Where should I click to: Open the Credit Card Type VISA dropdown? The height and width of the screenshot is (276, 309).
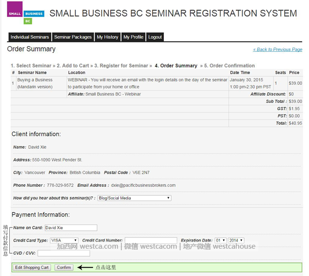(x=64, y=240)
